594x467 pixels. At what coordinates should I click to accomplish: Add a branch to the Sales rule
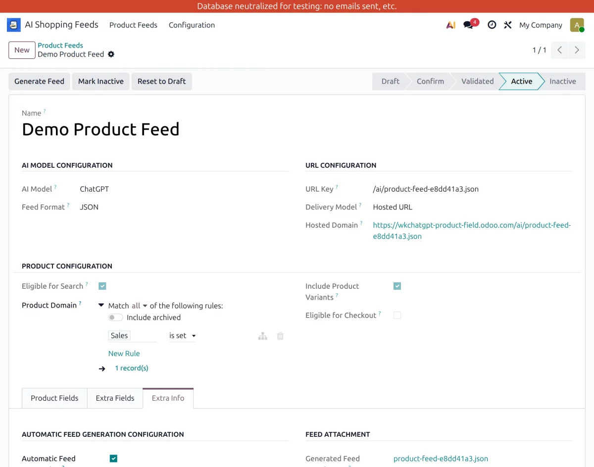(262, 336)
